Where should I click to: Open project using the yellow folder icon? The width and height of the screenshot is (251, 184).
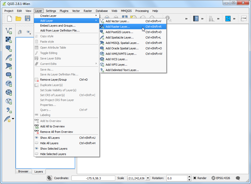(x=19, y=19)
